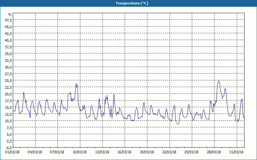Click the 0,0 axis value
Screen dimensions: 257x160
point(9,148)
